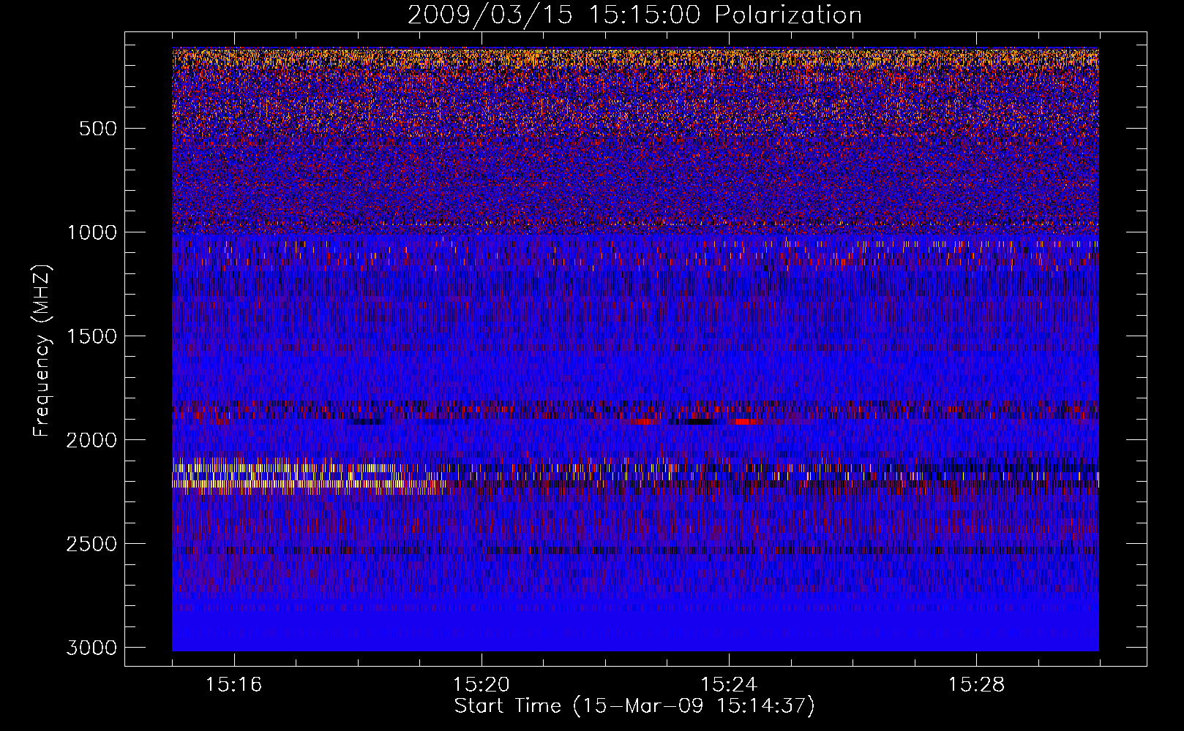Click the 15:16 time tick label
The image size is (1184, 731).
pos(233,685)
